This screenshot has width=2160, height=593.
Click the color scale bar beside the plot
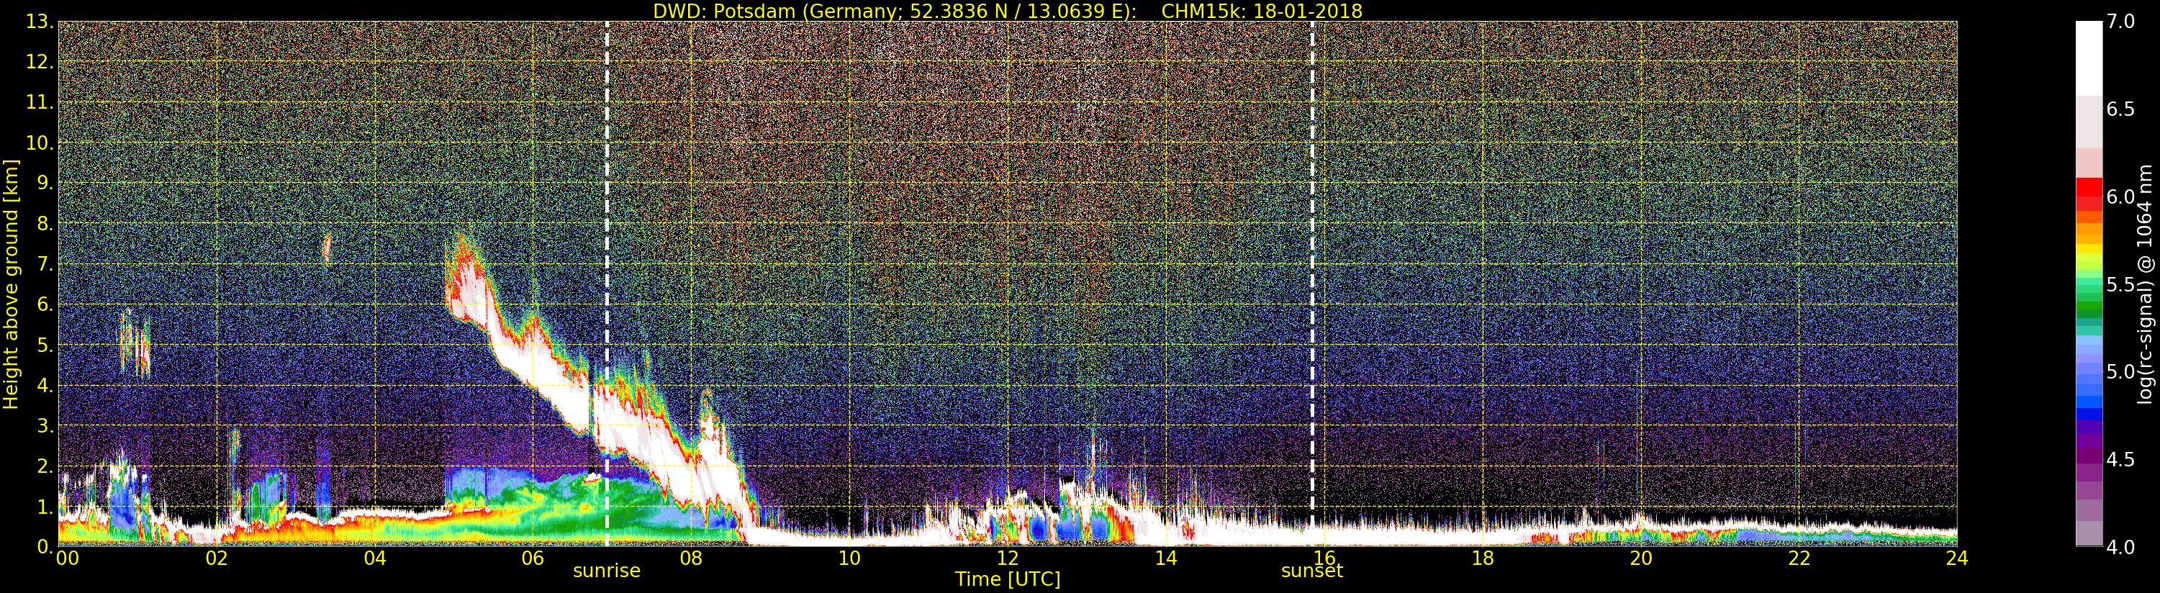click(x=2089, y=284)
